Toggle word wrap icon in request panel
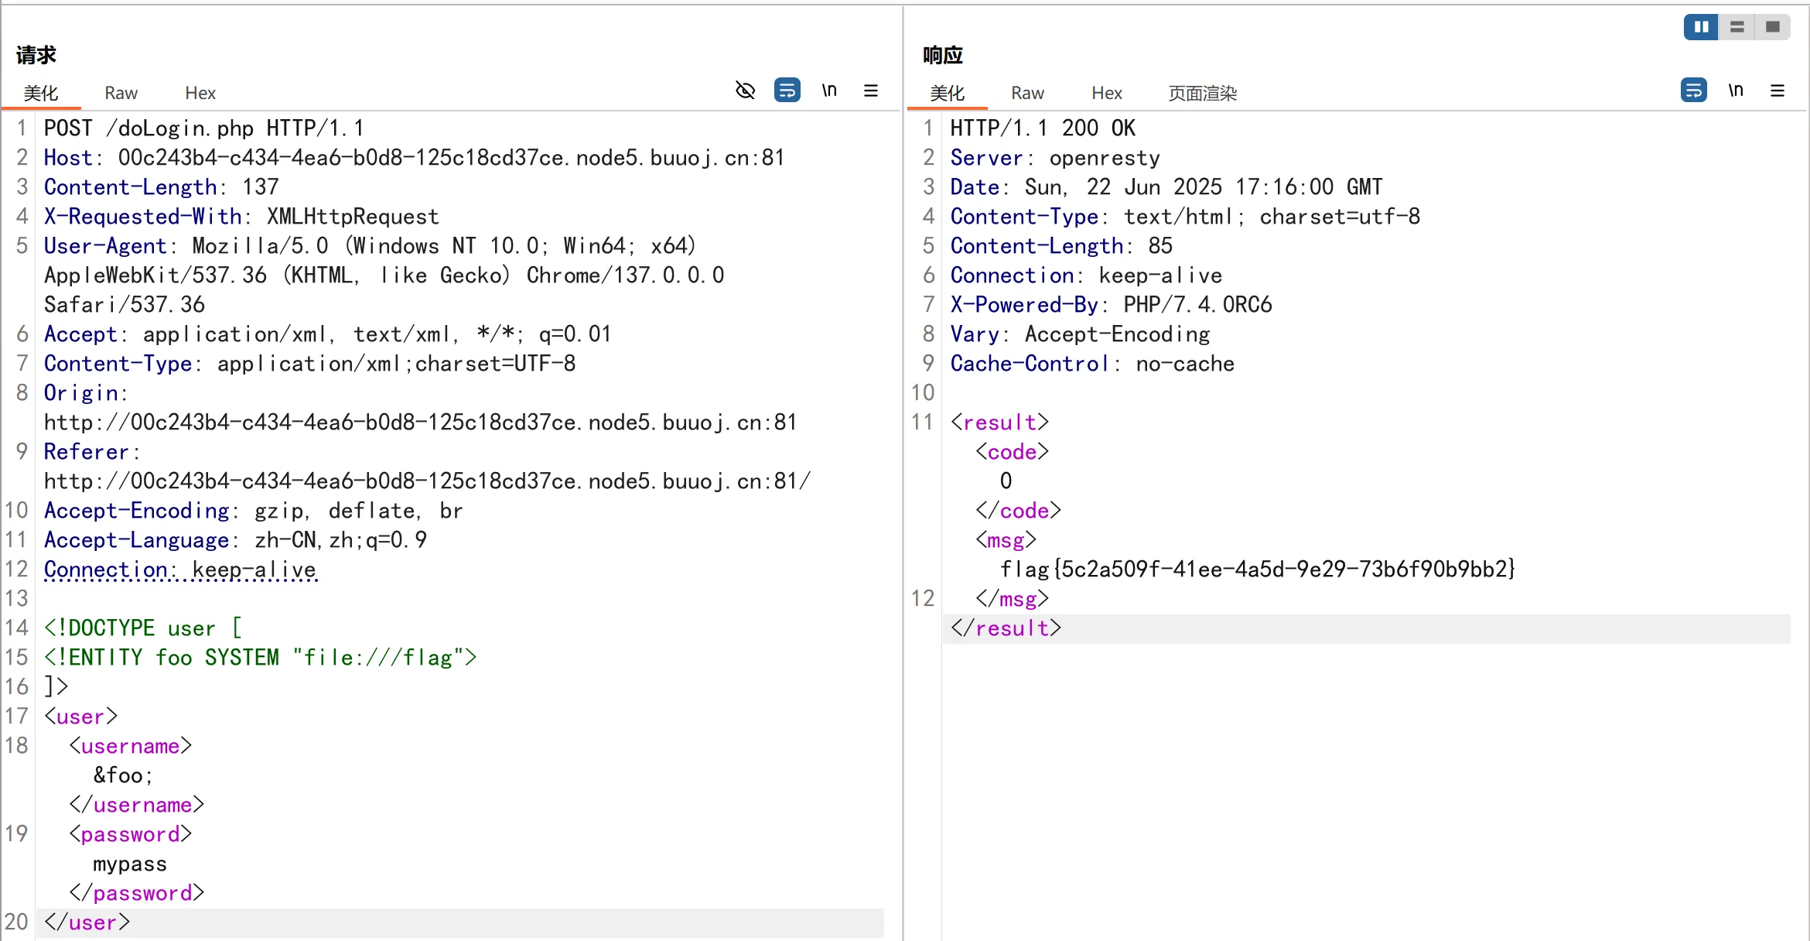 [787, 91]
